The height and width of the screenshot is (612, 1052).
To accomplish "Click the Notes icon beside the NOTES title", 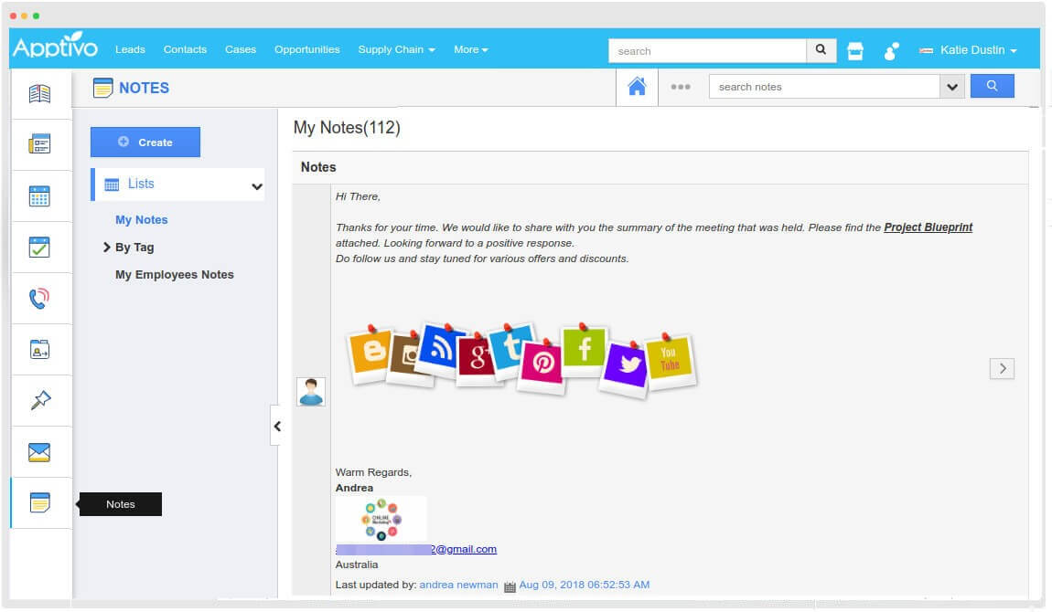I will point(102,88).
